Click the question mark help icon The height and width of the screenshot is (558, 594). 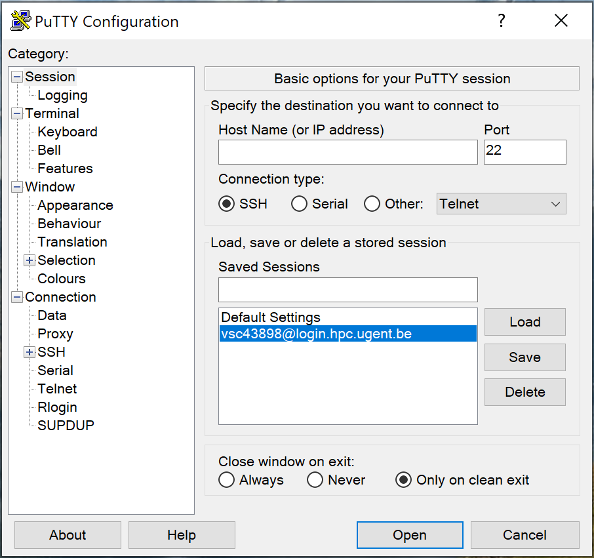point(502,21)
